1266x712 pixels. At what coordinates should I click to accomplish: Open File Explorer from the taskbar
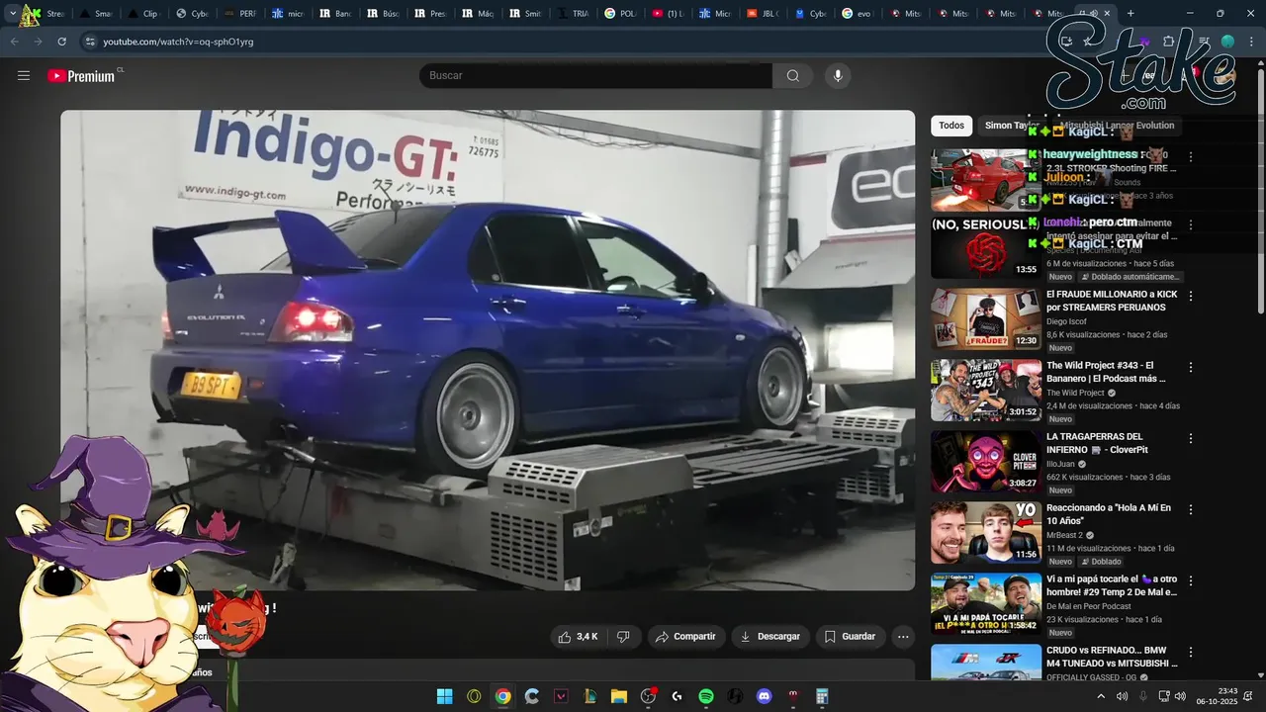coord(619,696)
